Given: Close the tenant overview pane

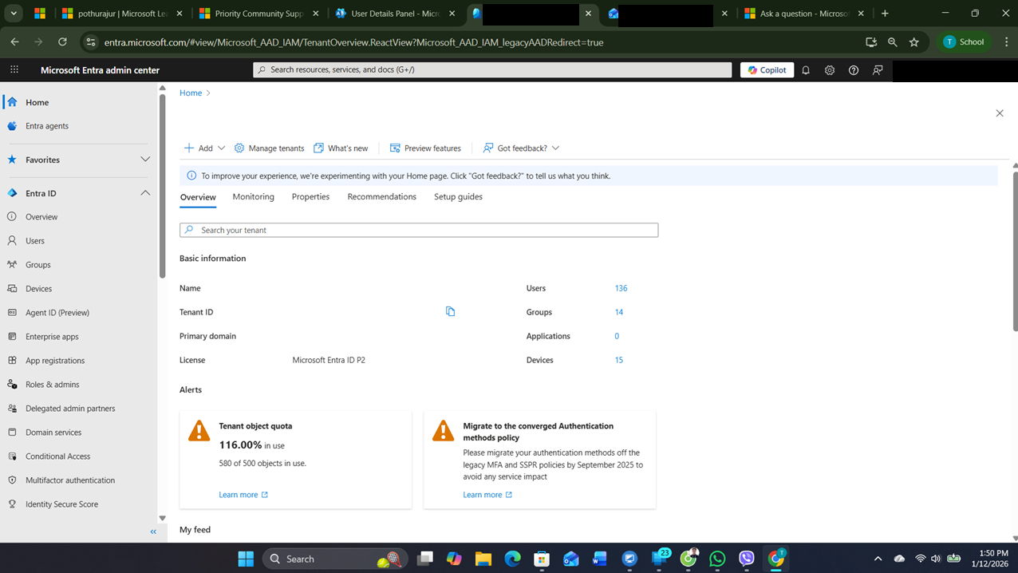Looking at the screenshot, I should (1000, 113).
